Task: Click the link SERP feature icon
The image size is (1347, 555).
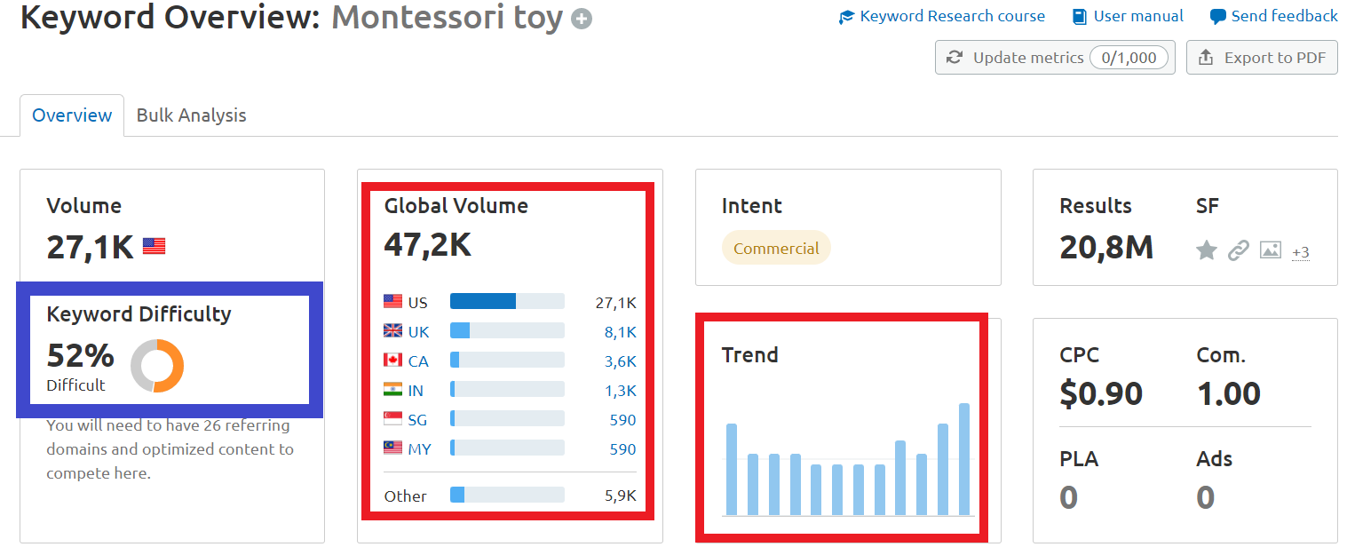Action: coord(1238,251)
